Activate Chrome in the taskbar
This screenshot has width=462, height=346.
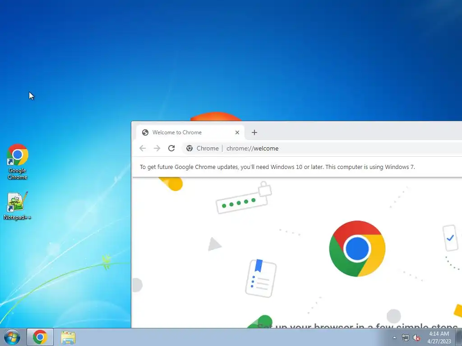point(40,337)
